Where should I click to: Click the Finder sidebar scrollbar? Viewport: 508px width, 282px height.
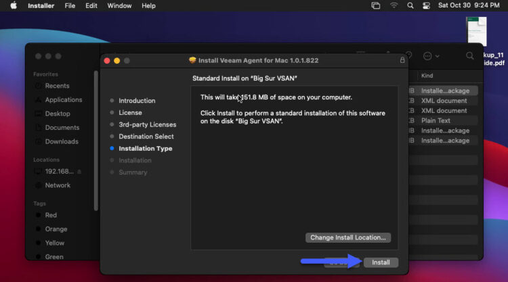[x=96, y=141]
